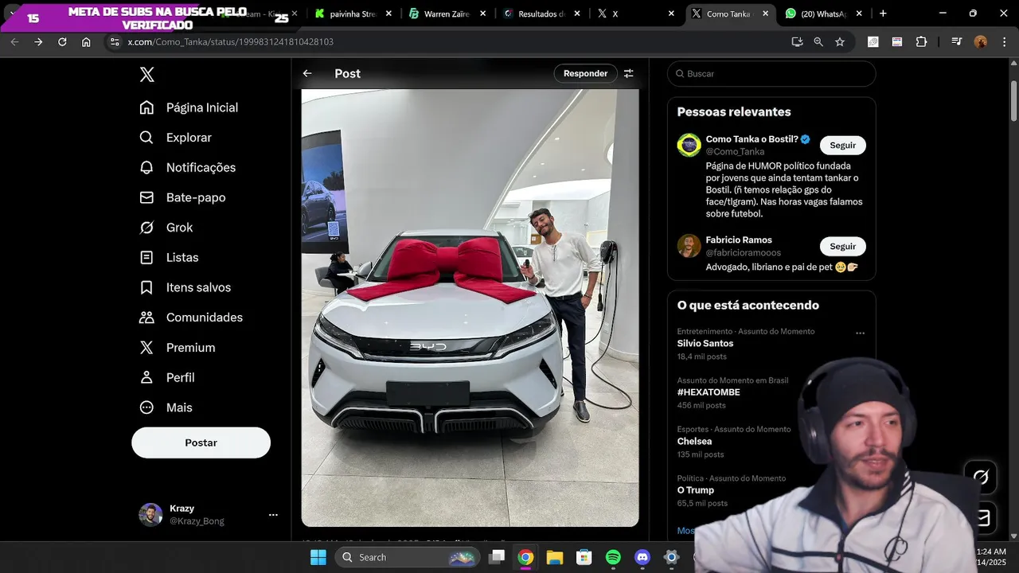Click the Chrome profile avatar
The width and height of the screenshot is (1019, 573).
981,41
